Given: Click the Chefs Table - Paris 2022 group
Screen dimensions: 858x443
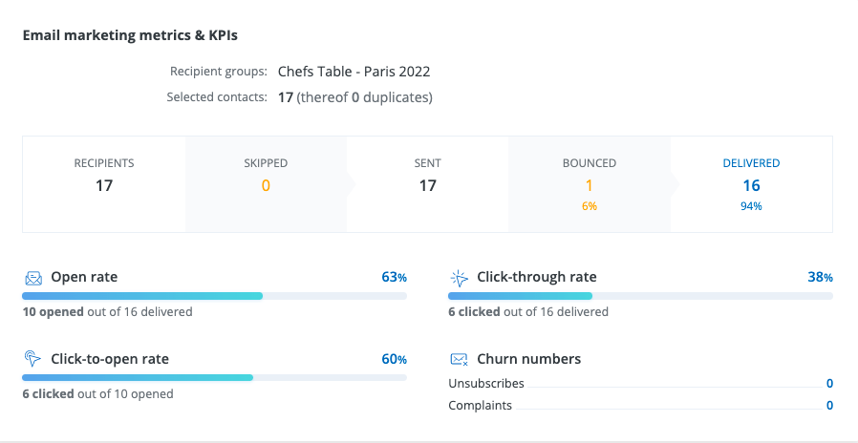Looking at the screenshot, I should point(354,72).
